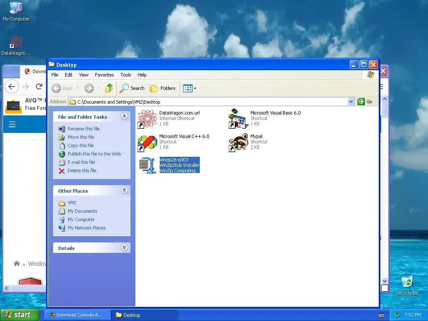Click the explorer Forward arrow button
This screenshot has width=428, height=321.
pyautogui.click(x=89, y=88)
